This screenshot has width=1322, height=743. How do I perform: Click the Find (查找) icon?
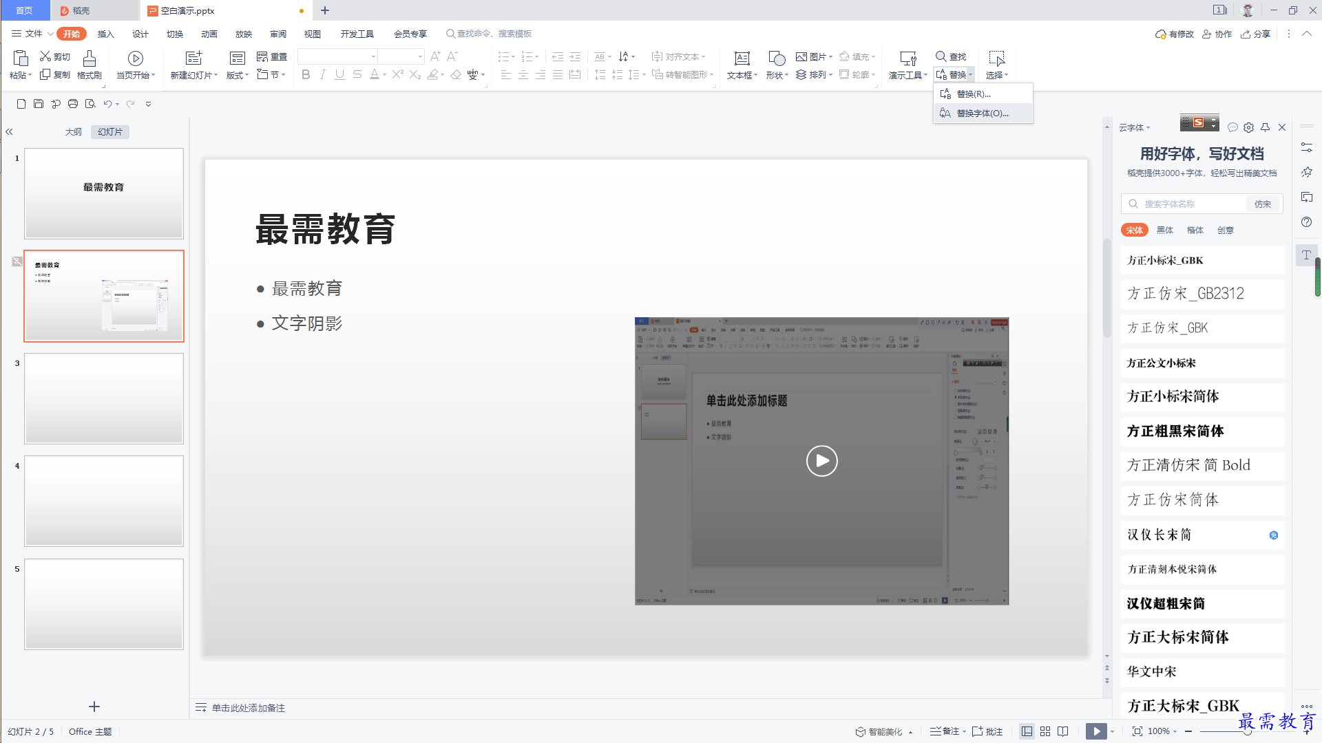(x=941, y=56)
